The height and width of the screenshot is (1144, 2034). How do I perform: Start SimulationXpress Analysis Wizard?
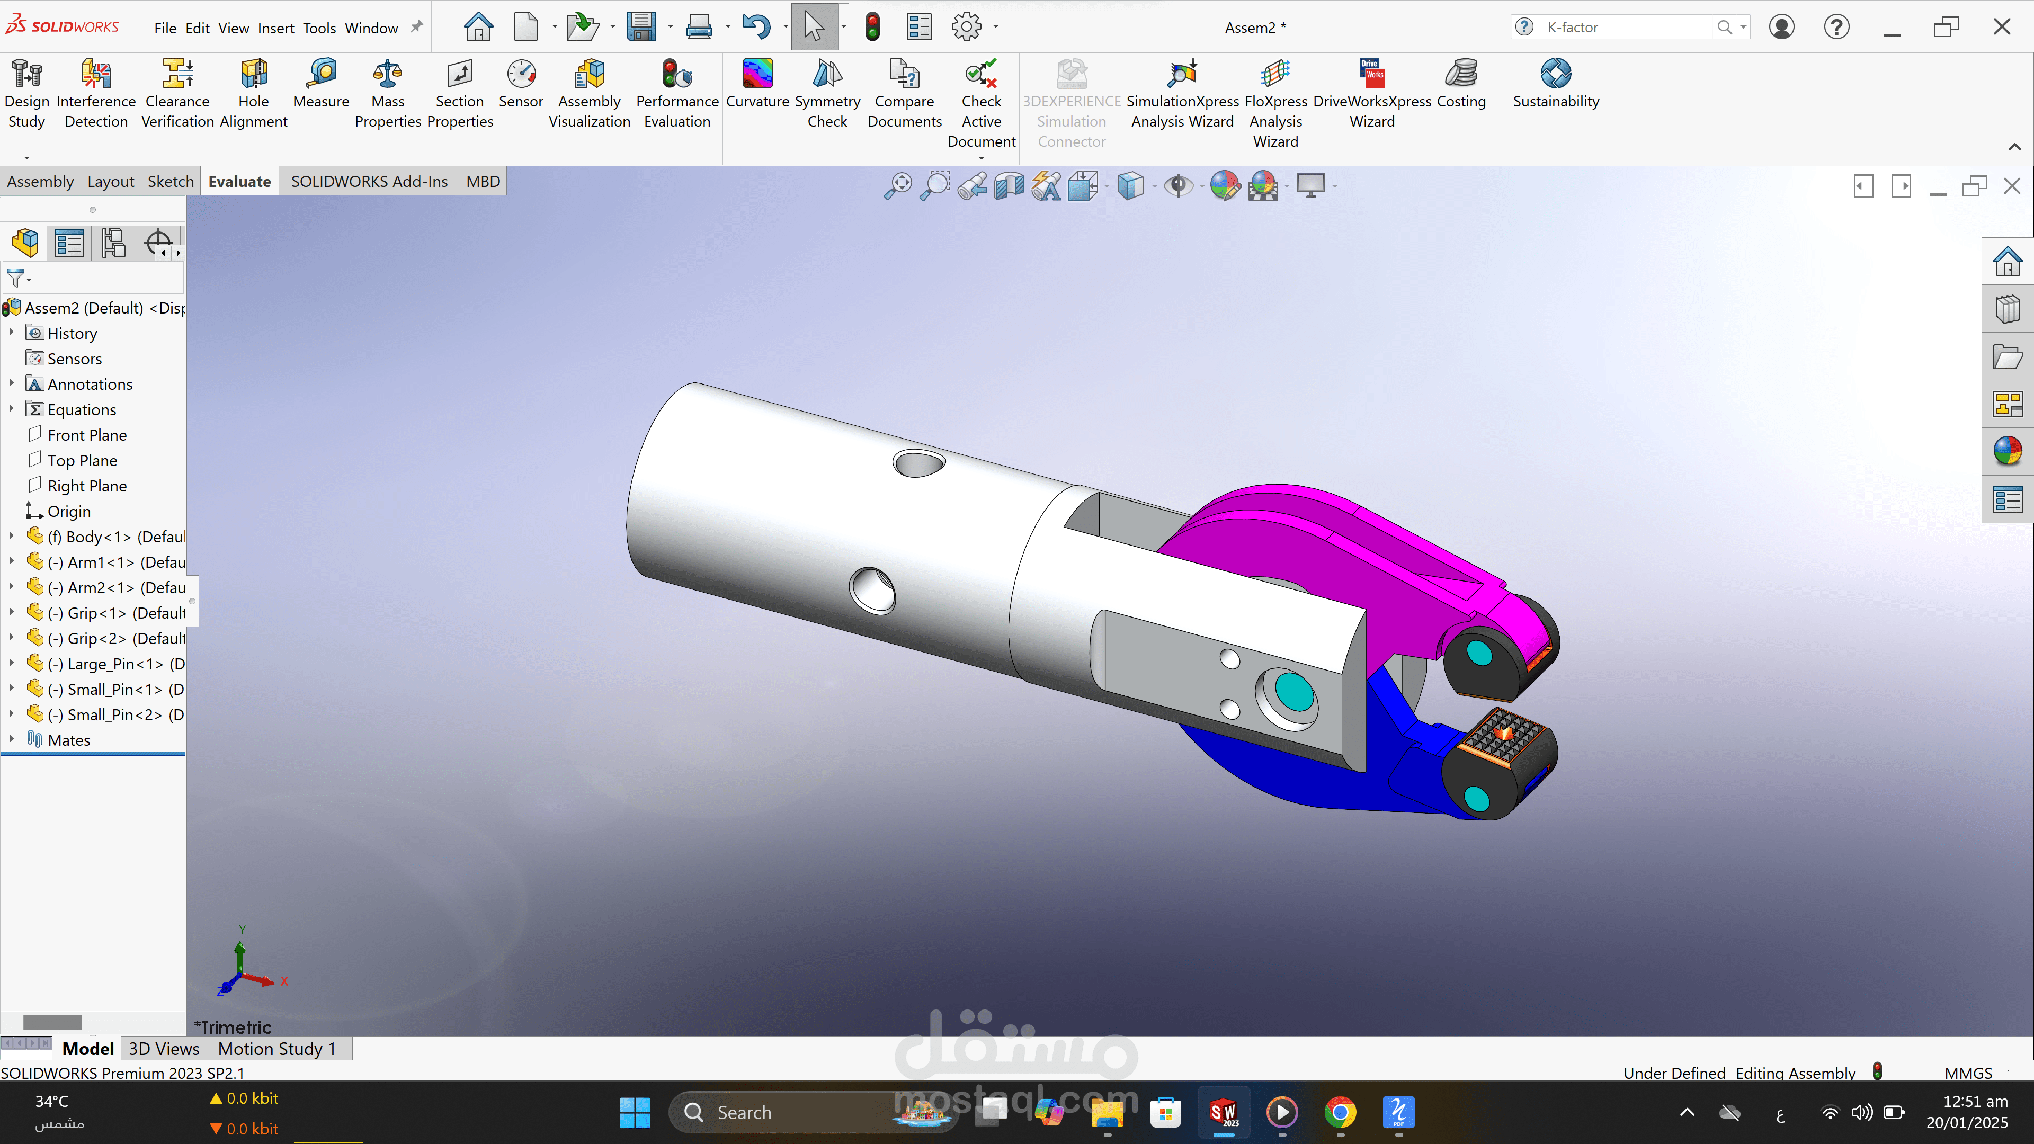(1182, 93)
